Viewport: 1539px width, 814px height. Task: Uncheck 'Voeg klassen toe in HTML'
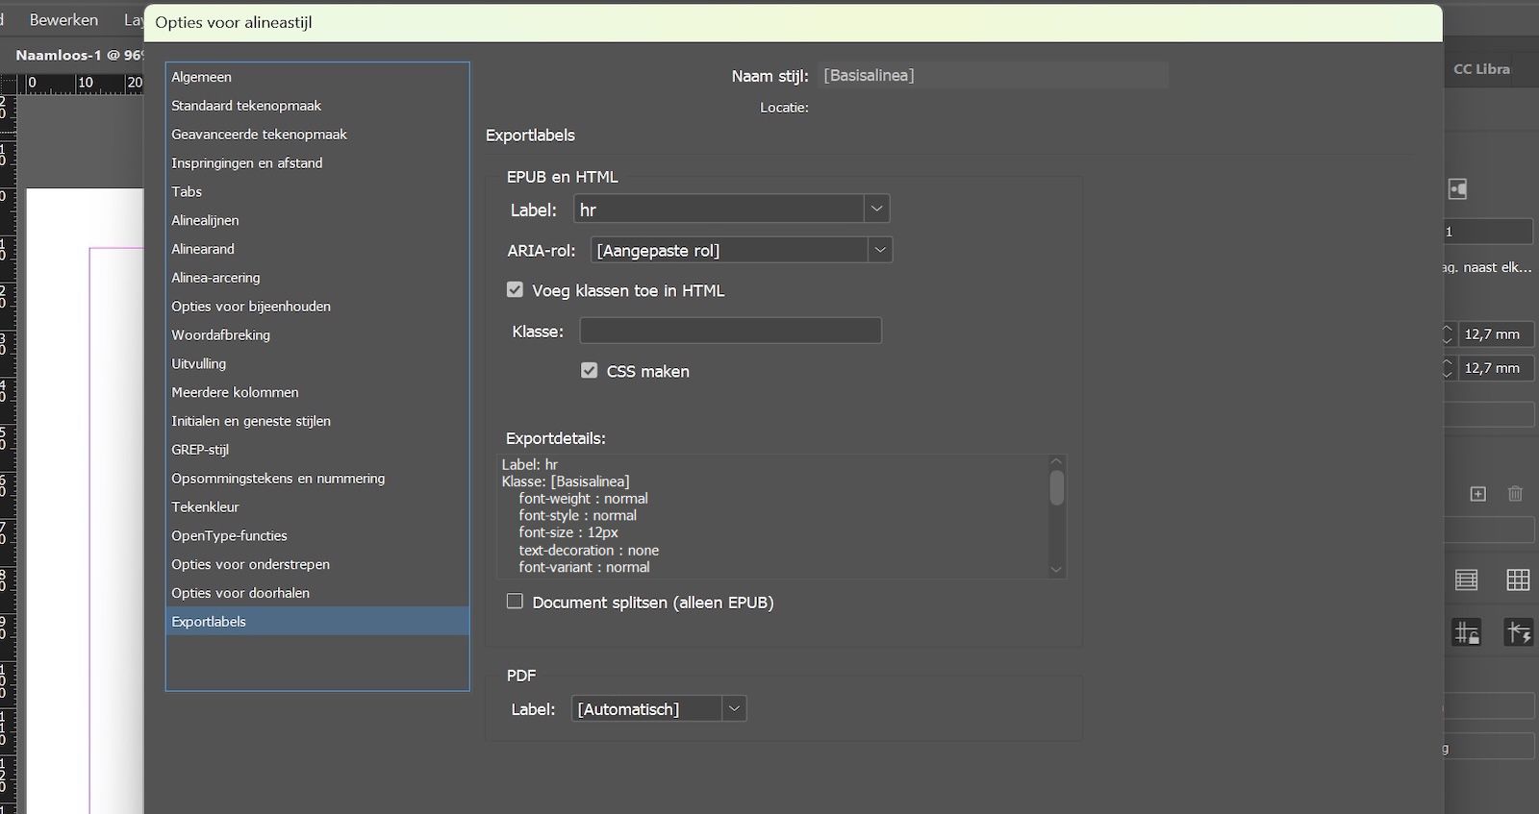pos(516,290)
